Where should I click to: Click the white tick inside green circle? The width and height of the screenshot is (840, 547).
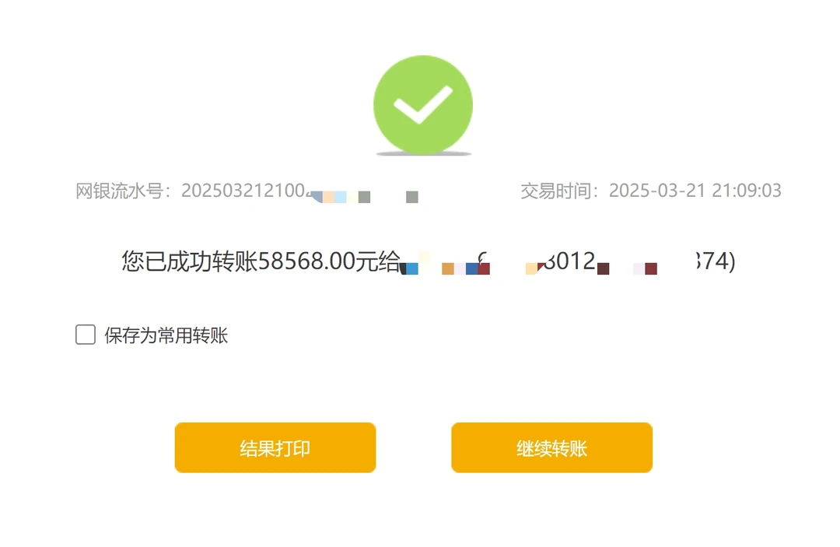[x=422, y=103]
